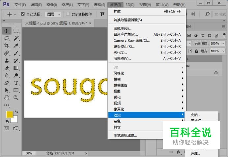Screen dimensions: 228x157
Task: Open the Edit Toolbar three-dots button
Action: (7, 105)
